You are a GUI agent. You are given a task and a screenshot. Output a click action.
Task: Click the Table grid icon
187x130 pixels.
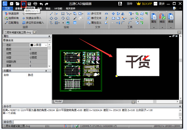point(75,23)
